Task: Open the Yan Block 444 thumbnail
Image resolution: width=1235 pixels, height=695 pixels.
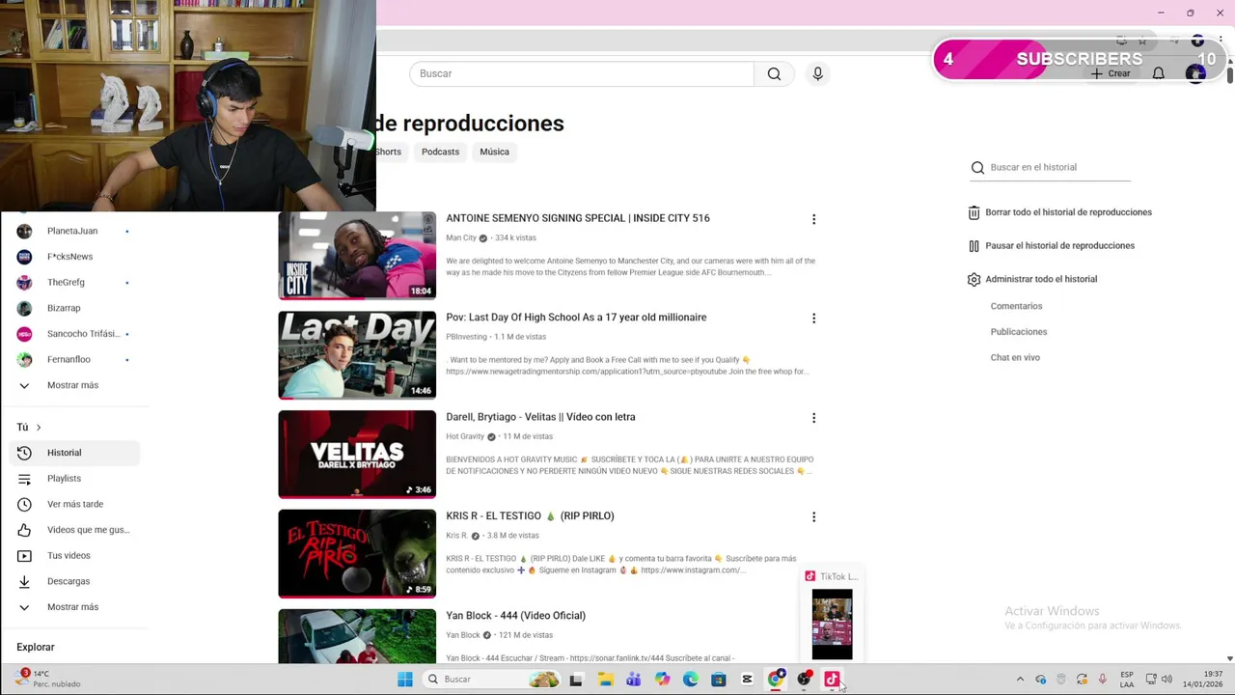Action: coord(357,636)
